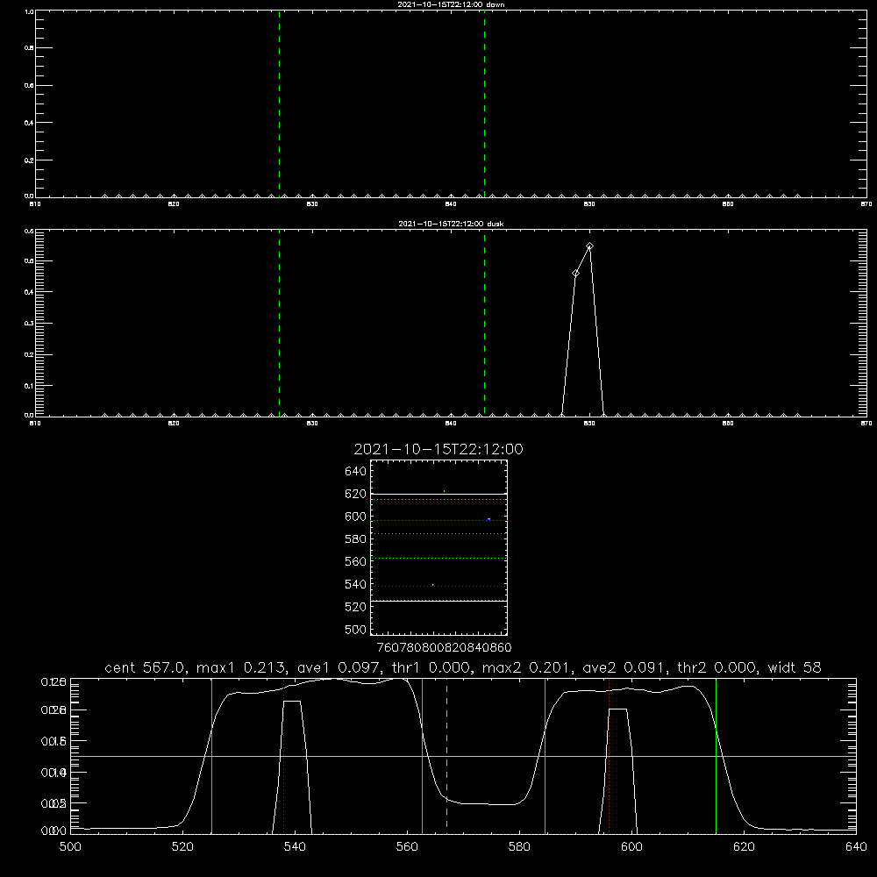Click the 'widt 58' statistic text

click(795, 667)
